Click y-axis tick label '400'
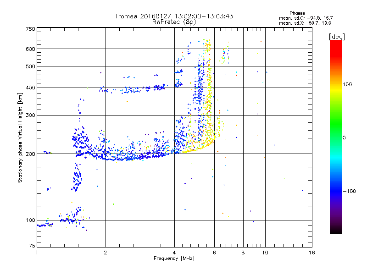Viewport: 367px width, 275px height. click(30, 88)
